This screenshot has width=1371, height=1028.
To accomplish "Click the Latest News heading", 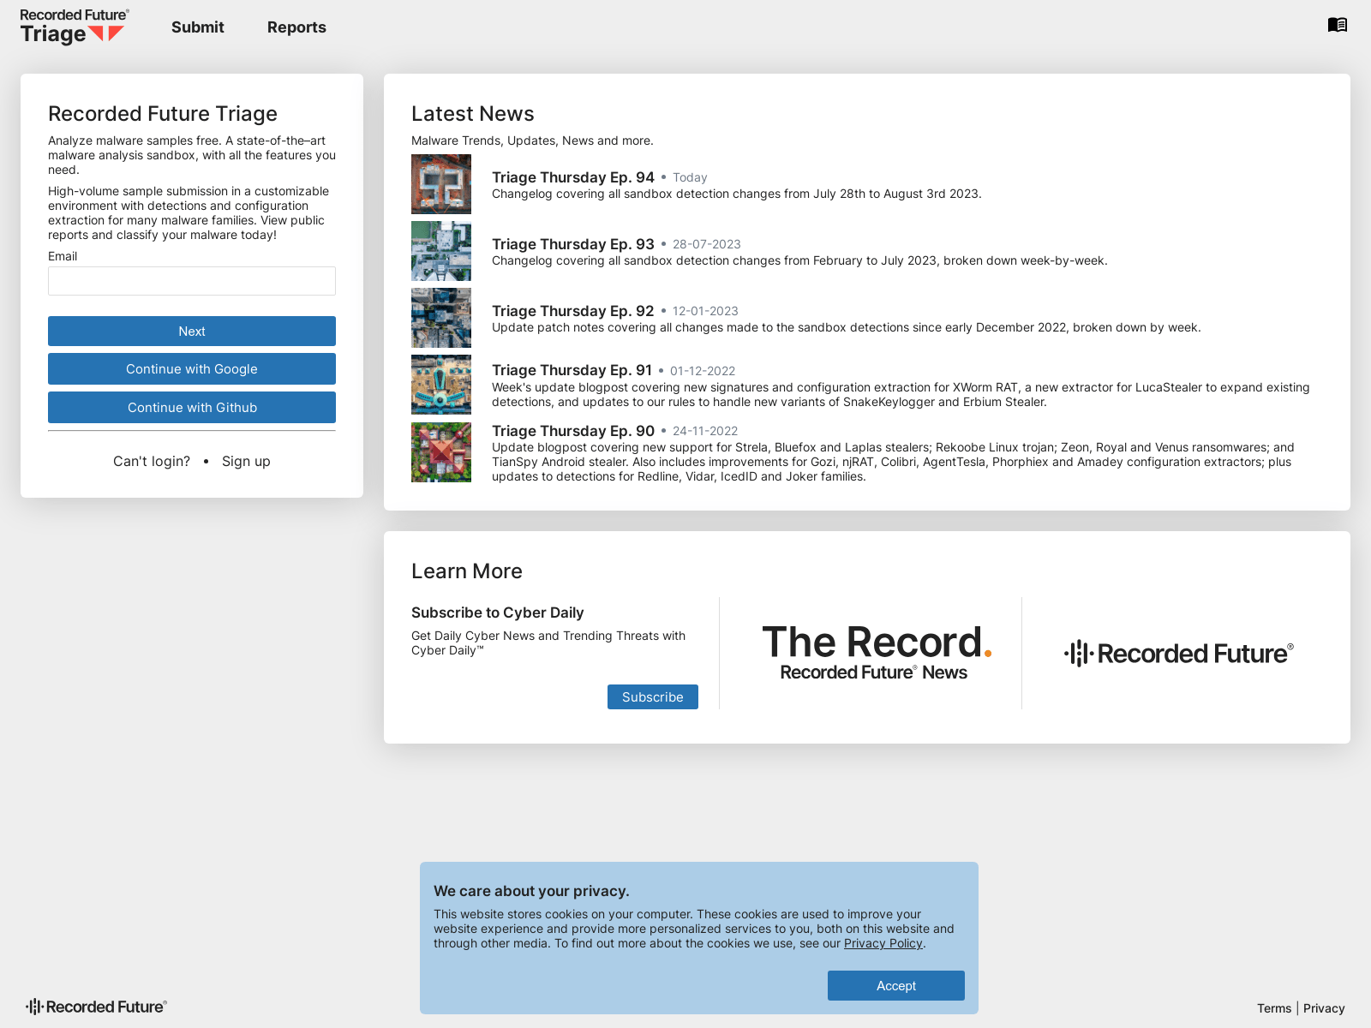I will [x=473, y=114].
